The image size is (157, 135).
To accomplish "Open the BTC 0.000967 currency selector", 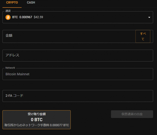I will pos(78,17).
